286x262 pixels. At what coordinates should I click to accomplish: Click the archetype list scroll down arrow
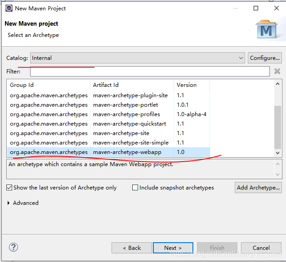(277, 153)
